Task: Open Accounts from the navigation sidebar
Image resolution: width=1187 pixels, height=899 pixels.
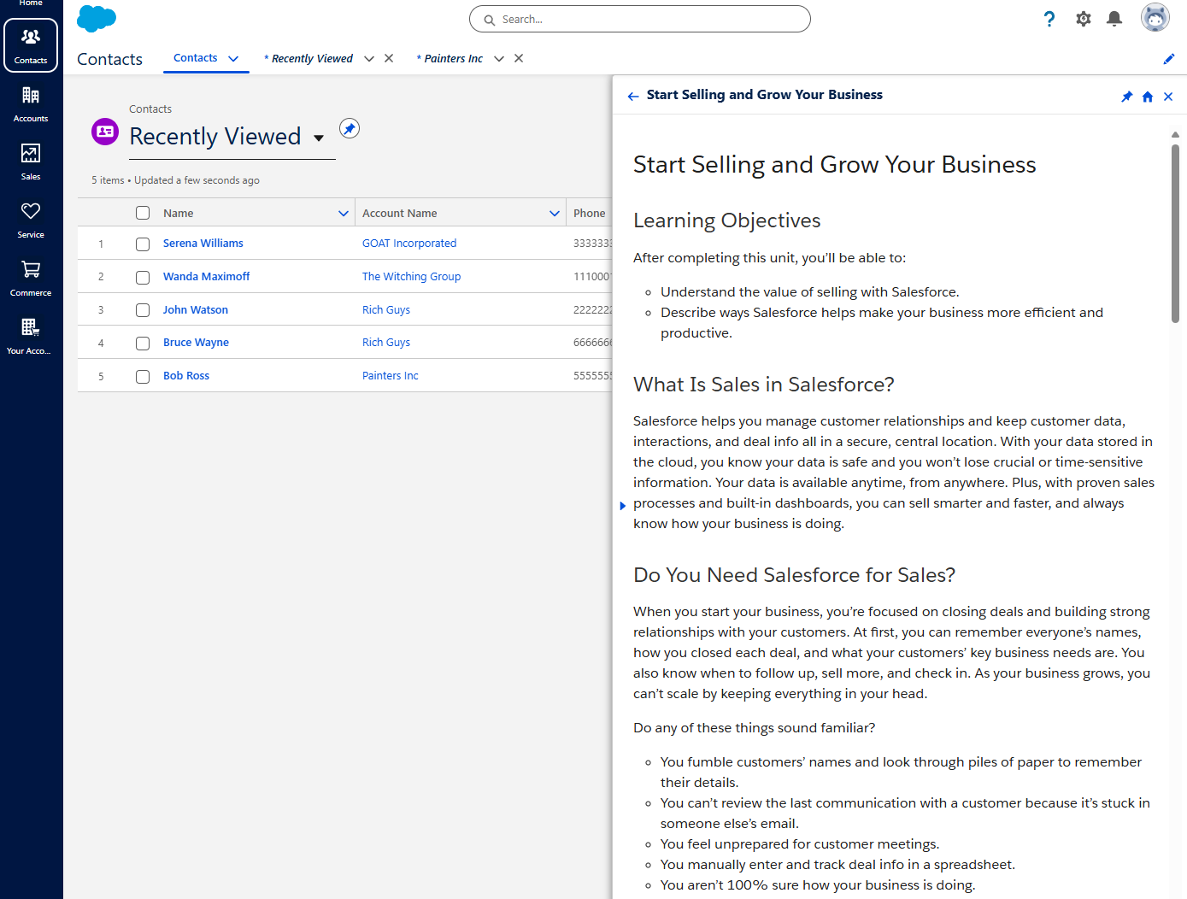Action: point(30,103)
